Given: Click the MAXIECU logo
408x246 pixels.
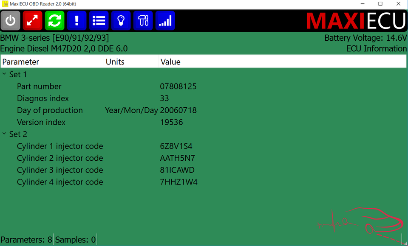Looking at the screenshot, I should pos(356,21).
